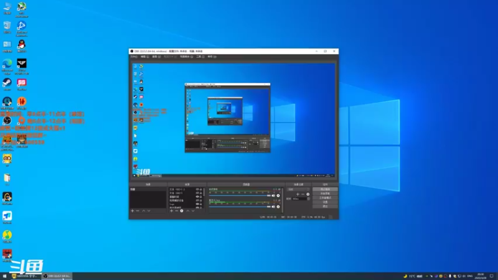The image size is (498, 280).
Task: Mute the Mic/Aux channel
Action: (273, 207)
